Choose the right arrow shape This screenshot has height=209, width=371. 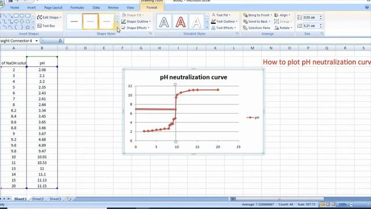pos(16,21)
